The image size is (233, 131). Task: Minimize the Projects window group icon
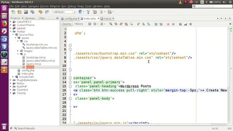[x=58, y=18]
